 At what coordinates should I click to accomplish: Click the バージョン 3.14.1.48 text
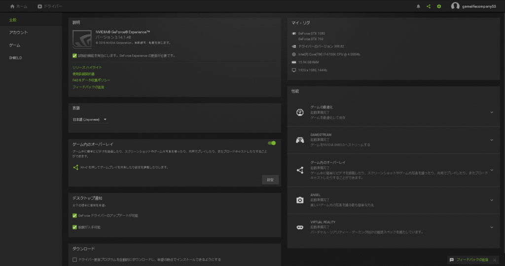[x=113, y=37]
